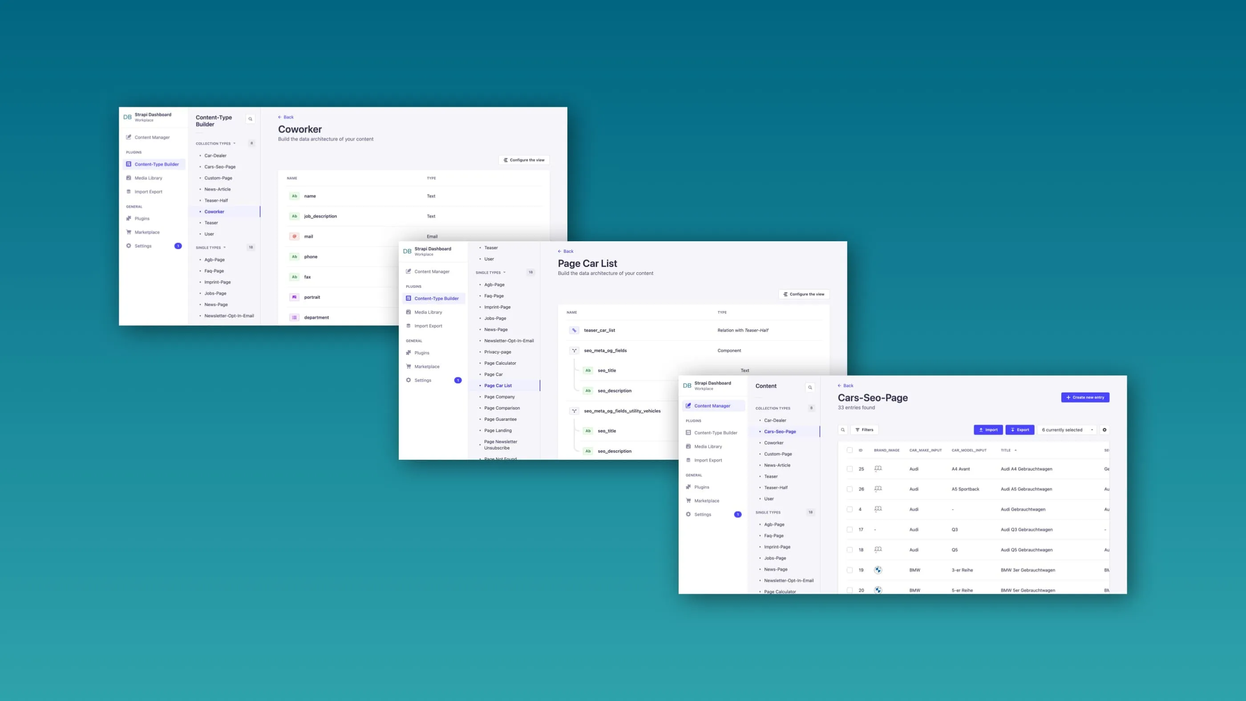The image size is (1246, 701).
Task: Open 6 currently selected columns dropdown
Action: [x=1068, y=430]
